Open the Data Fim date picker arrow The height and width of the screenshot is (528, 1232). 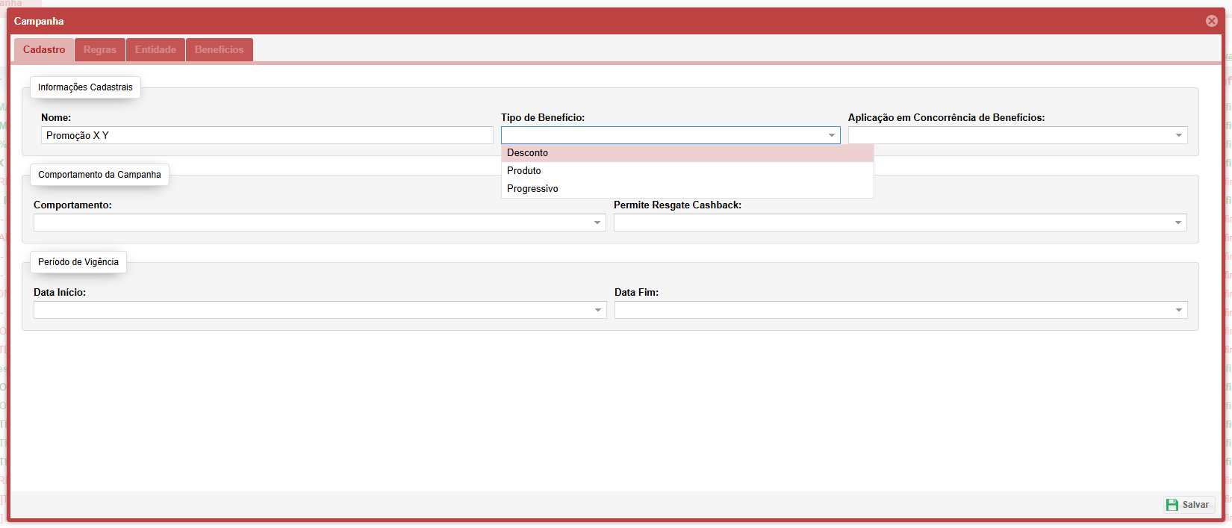pos(1178,310)
